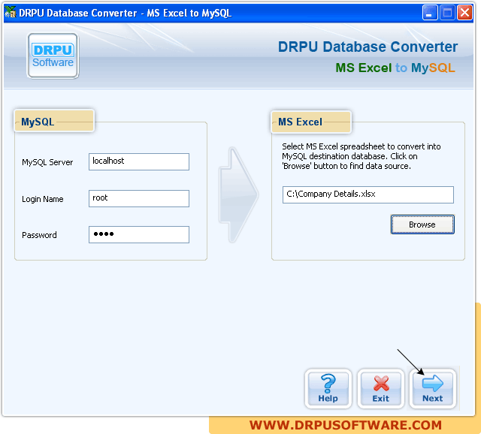481x434 pixels.
Task: Click the DRPU Software logo
Action: [x=53, y=56]
